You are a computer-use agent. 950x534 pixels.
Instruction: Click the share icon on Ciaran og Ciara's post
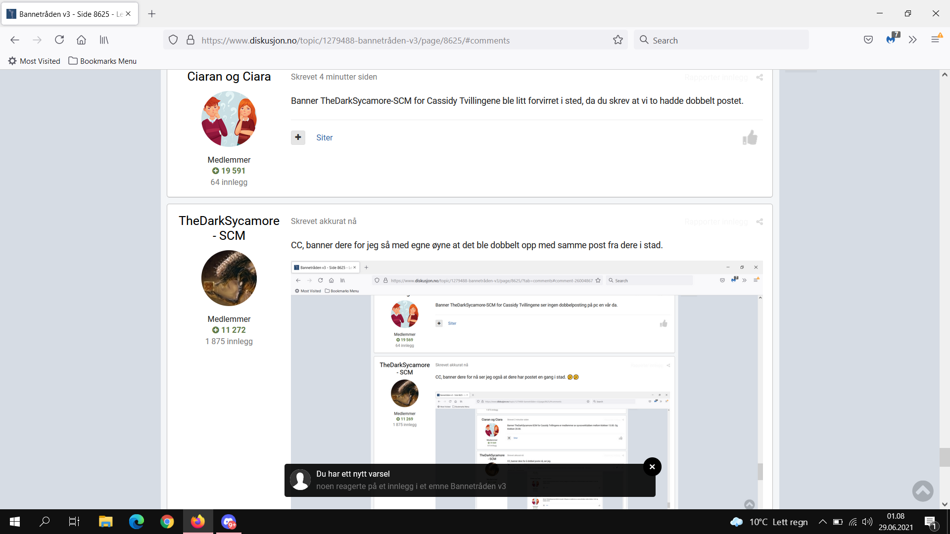(760, 77)
